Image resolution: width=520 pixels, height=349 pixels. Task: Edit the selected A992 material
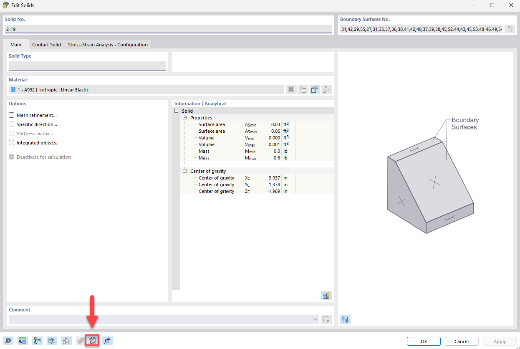click(314, 89)
